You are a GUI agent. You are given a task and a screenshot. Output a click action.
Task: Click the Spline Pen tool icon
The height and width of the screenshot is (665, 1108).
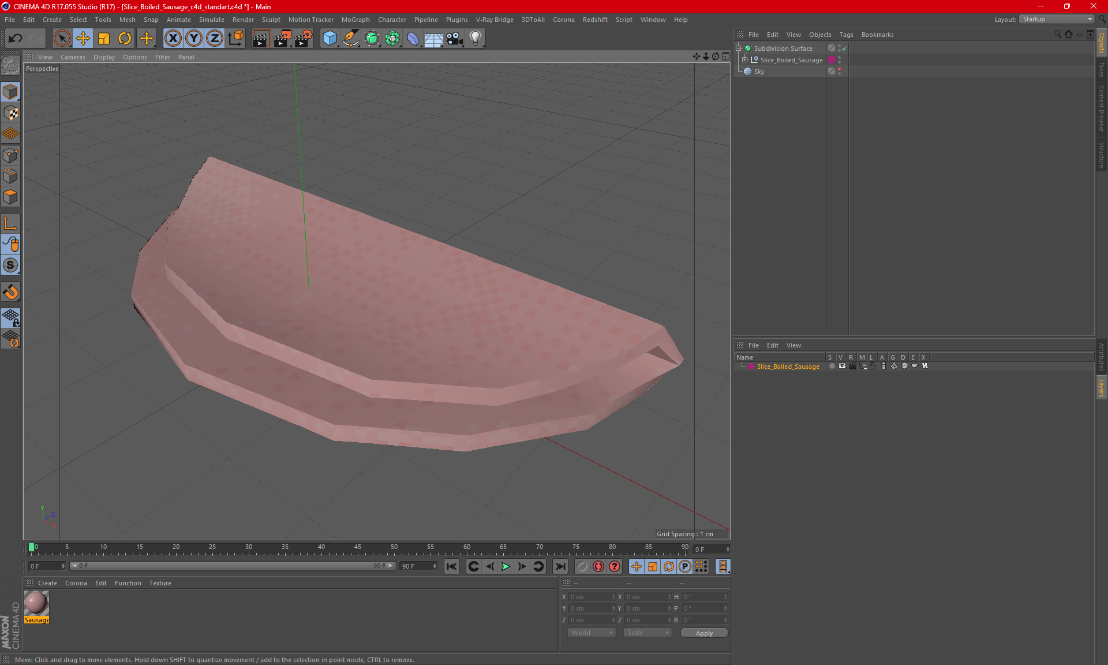(350, 39)
